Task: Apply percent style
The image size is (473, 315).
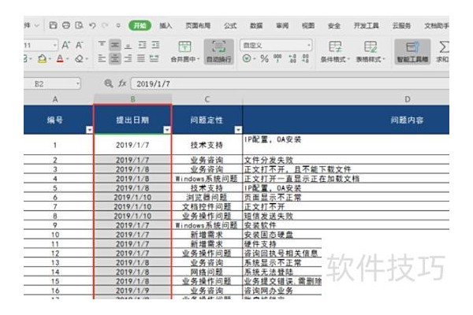Action: 265,58
